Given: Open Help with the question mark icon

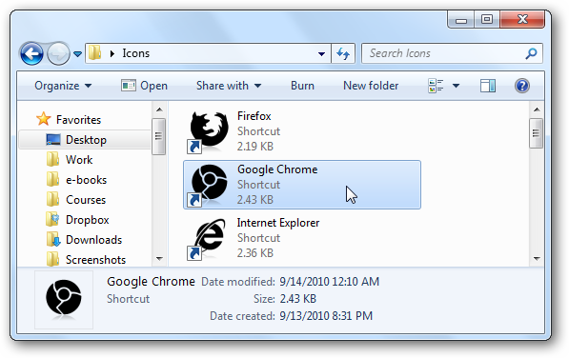Looking at the screenshot, I should pyautogui.click(x=522, y=86).
